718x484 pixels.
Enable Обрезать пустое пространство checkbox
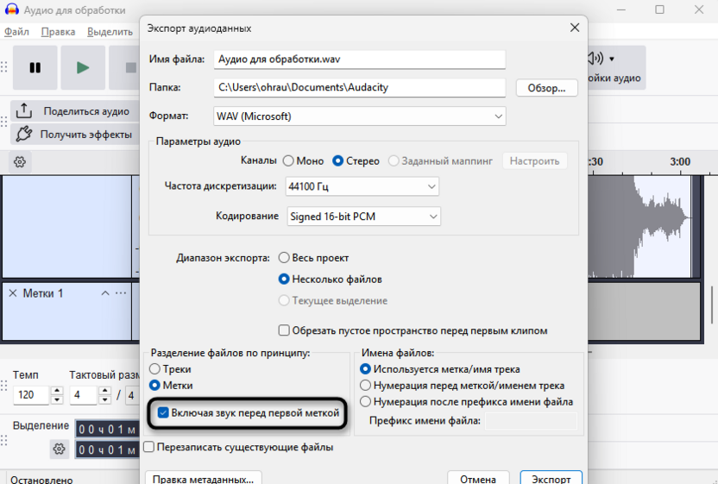point(284,330)
